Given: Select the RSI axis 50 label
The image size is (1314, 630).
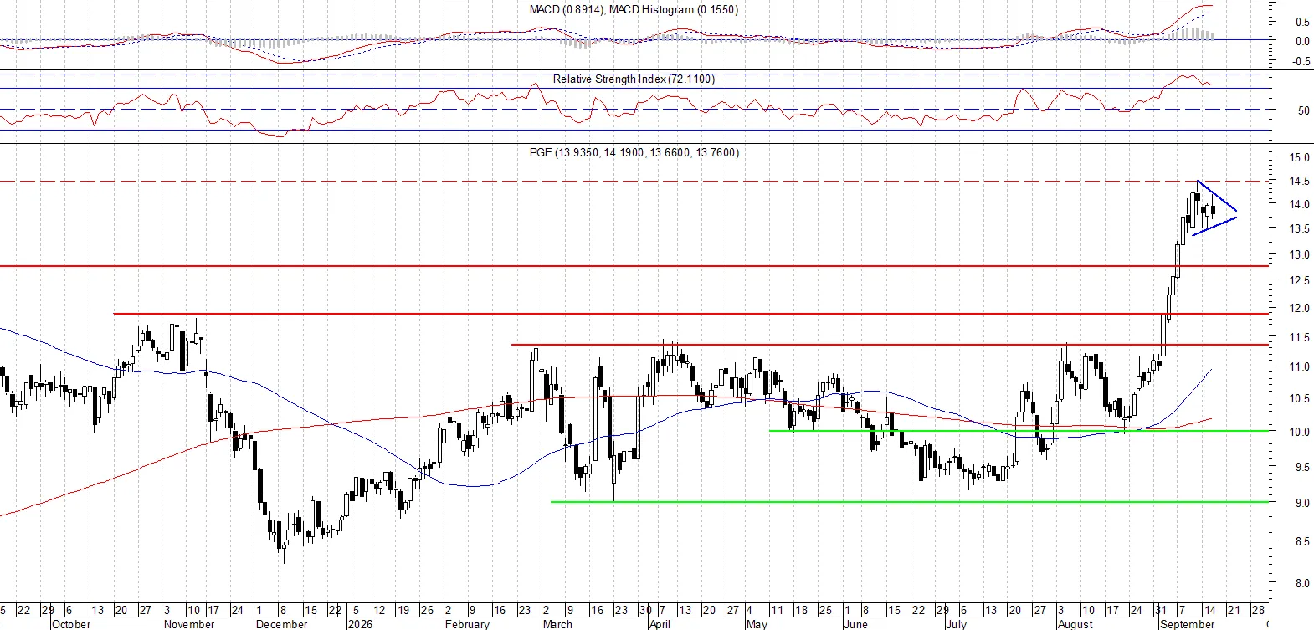Looking at the screenshot, I should coord(1303,110).
